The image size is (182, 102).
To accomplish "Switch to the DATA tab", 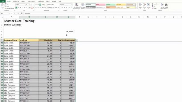I will [x=48, y=1].
